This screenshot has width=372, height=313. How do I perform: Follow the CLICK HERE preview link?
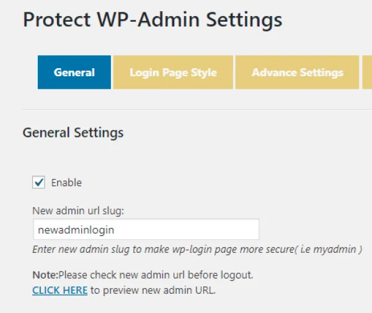[x=60, y=289]
